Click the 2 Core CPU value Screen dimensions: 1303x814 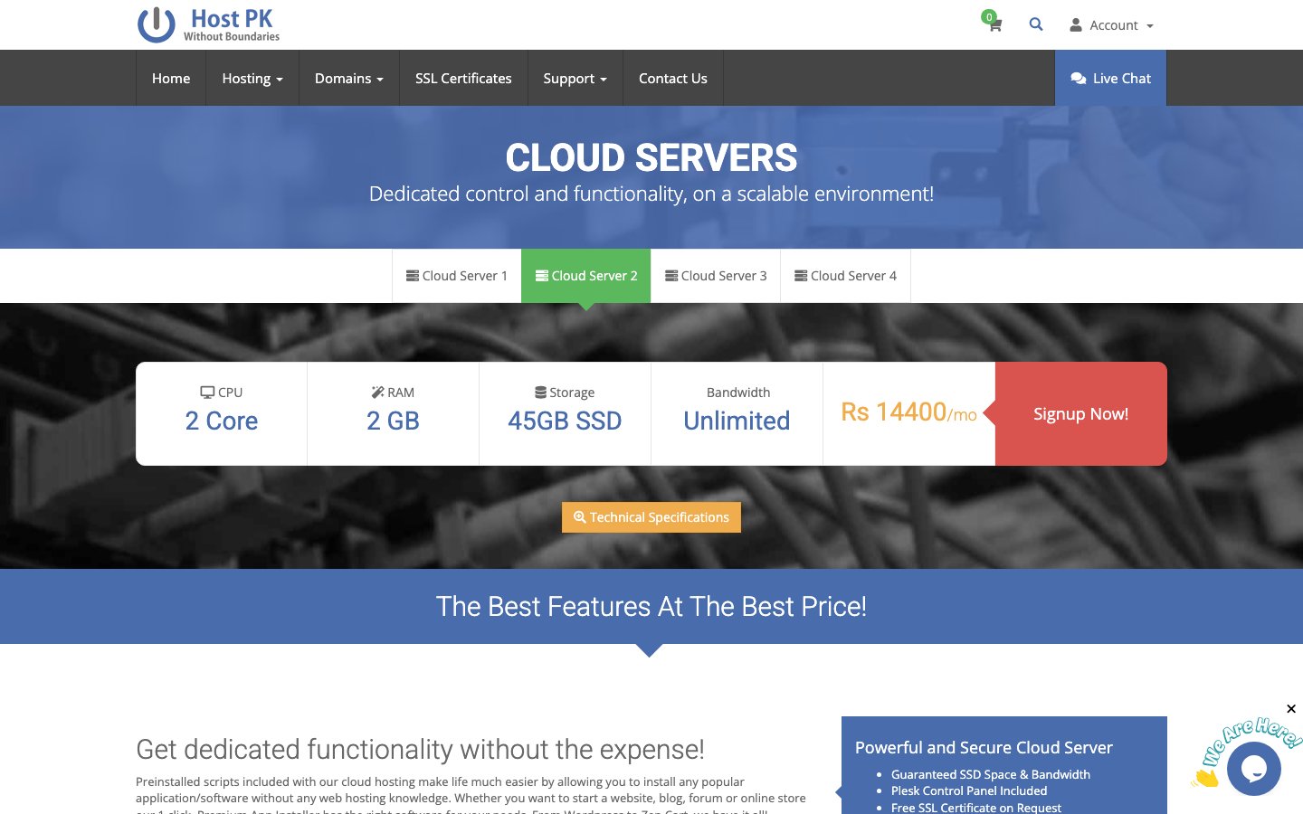(222, 421)
